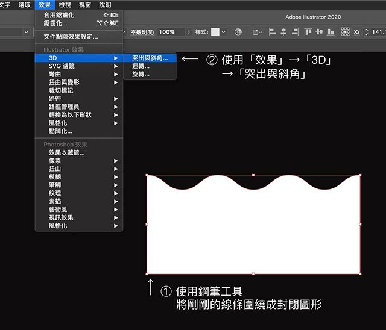
Task: Expand the 扭曲與變形 submenu
Action: click(79, 82)
